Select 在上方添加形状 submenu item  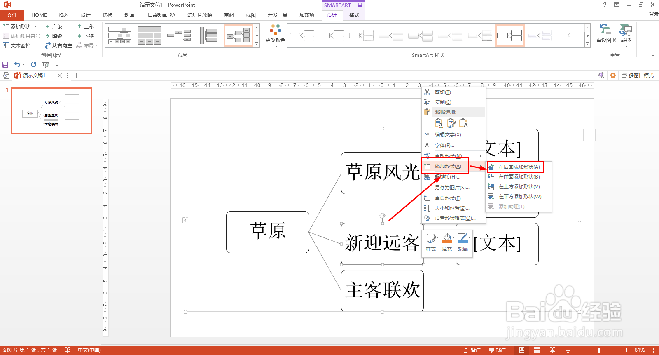tap(519, 187)
